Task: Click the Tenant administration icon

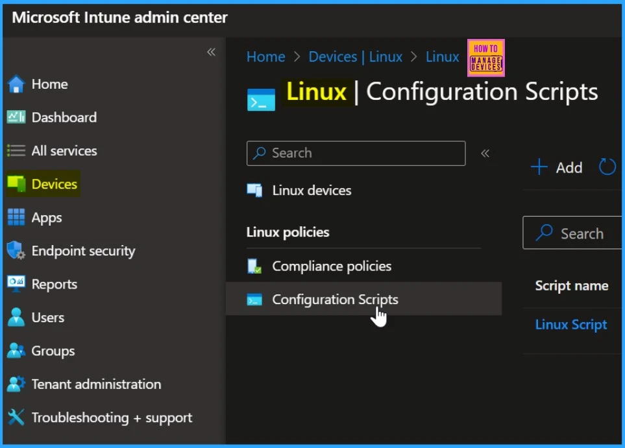Action: (x=16, y=384)
